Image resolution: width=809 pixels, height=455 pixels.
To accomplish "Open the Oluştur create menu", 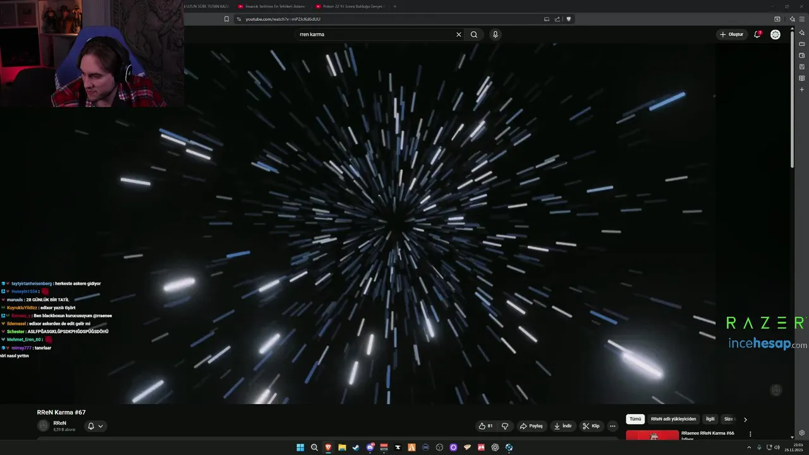I will point(732,34).
